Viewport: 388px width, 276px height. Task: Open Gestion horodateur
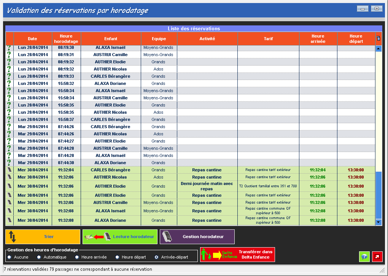point(197,237)
